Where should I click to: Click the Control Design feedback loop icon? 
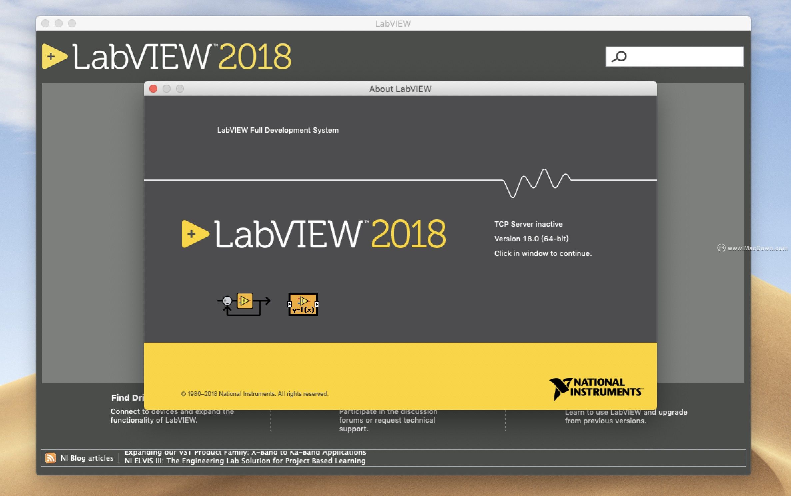coord(244,304)
